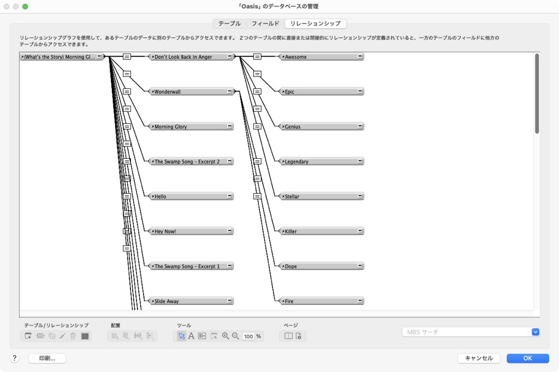Click the zoom in magnifier icon
The height and width of the screenshot is (372, 559).
click(x=225, y=336)
